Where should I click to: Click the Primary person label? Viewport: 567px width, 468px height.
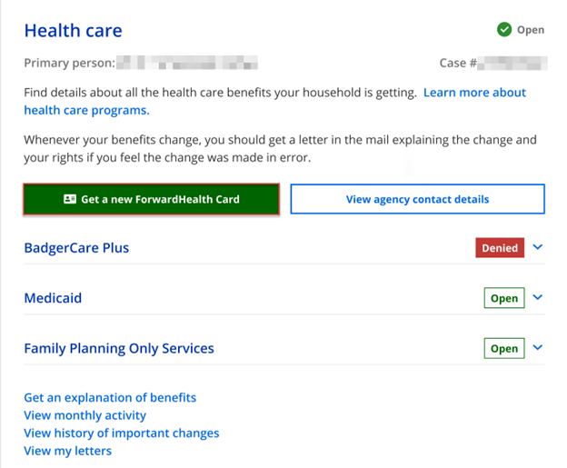pos(69,64)
